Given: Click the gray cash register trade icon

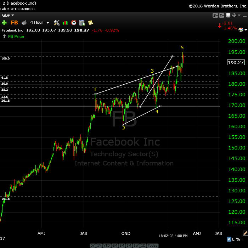Looking at the screenshot, I should (x=24, y=23).
